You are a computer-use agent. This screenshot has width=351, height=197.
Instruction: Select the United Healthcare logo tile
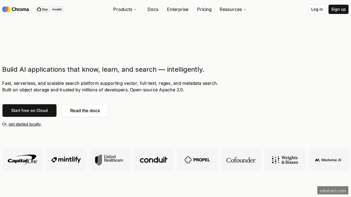110,160
